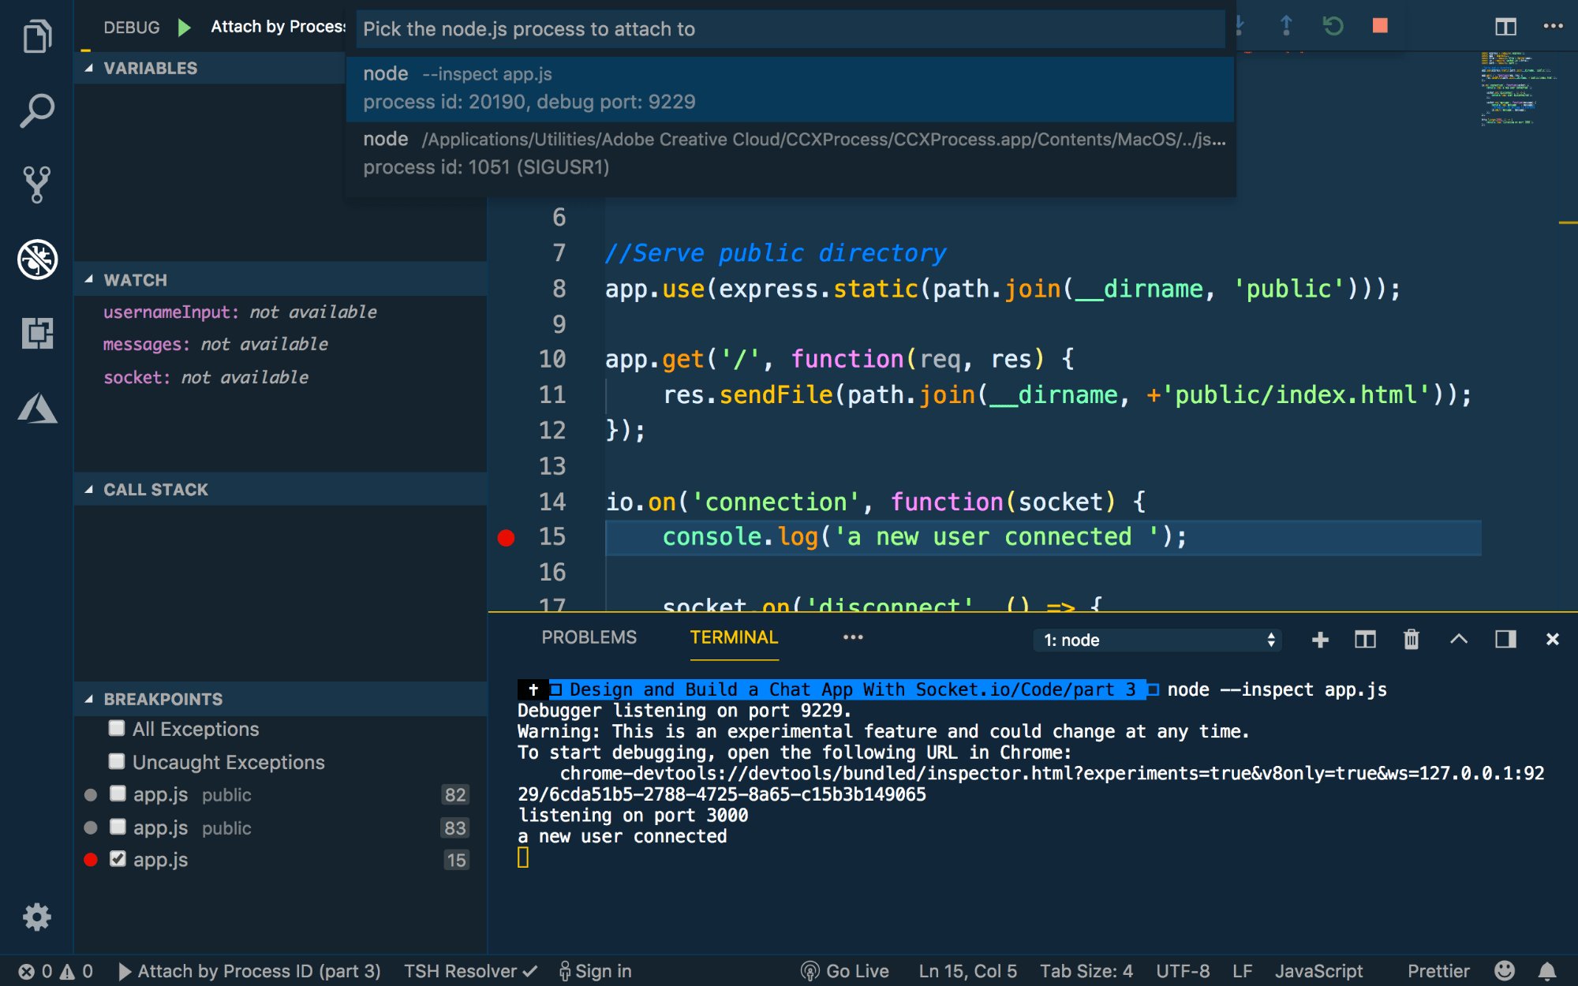Enable Uncaught Exceptions breakpoint
The width and height of the screenshot is (1578, 986).
[x=117, y=761]
